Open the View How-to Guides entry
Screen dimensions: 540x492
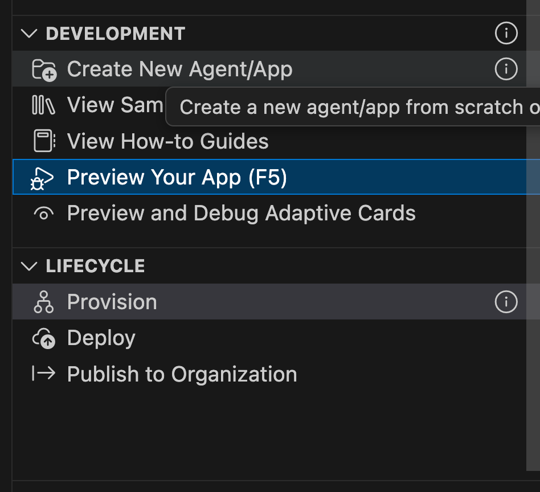click(x=167, y=141)
